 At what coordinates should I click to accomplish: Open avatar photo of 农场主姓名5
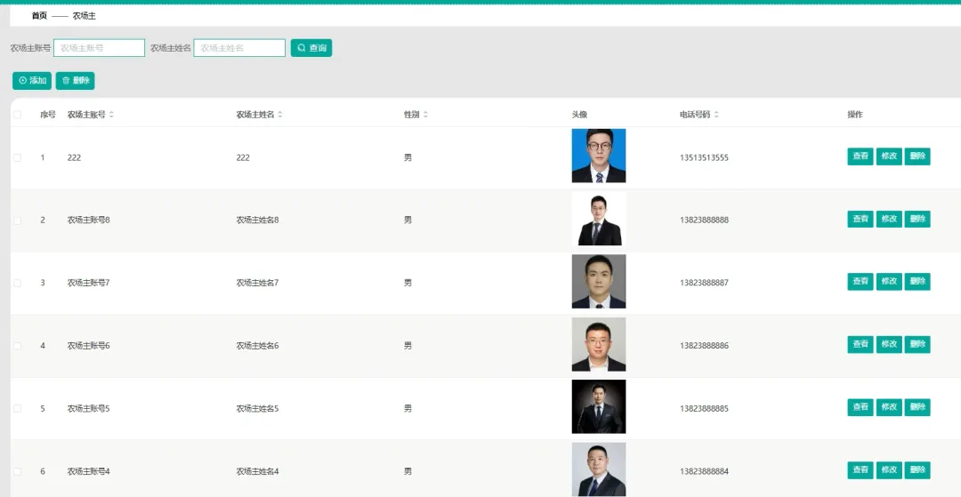599,406
